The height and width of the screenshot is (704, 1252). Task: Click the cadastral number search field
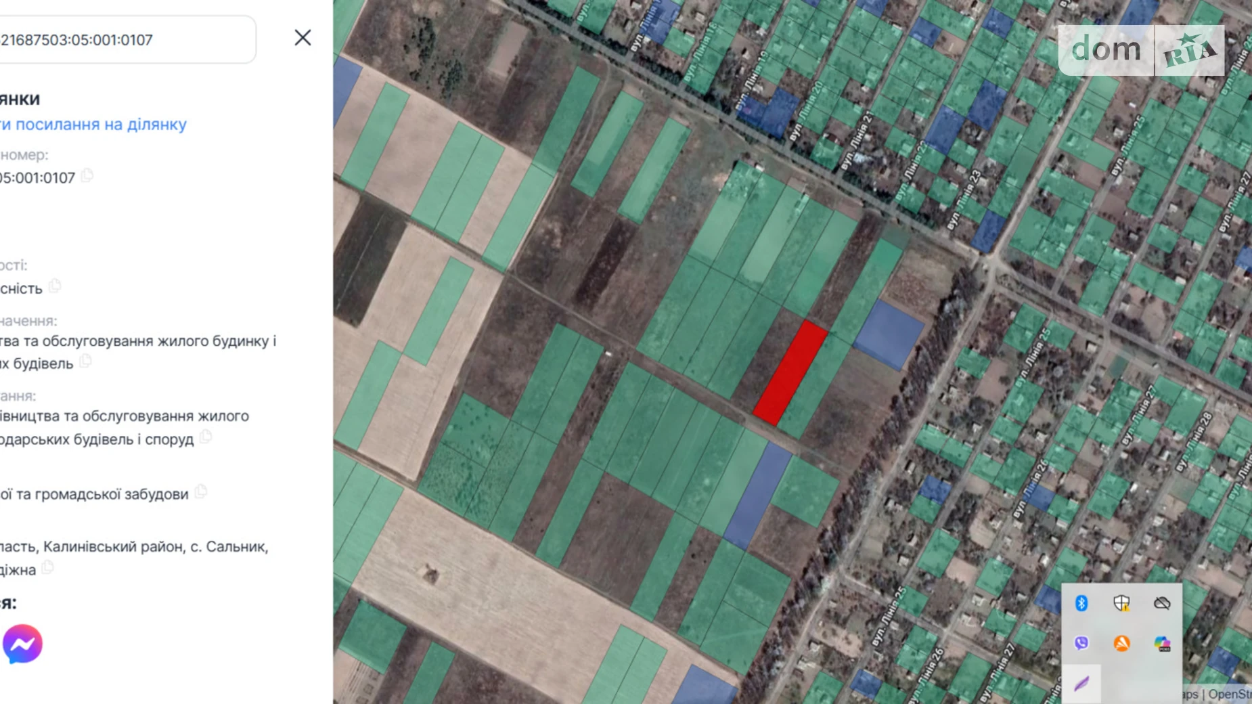[x=122, y=40]
